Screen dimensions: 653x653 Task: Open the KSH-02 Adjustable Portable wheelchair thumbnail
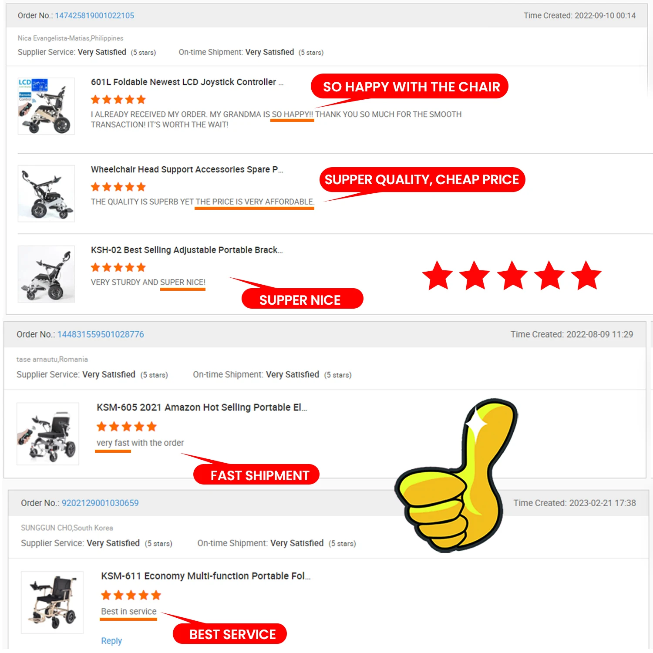coord(46,274)
